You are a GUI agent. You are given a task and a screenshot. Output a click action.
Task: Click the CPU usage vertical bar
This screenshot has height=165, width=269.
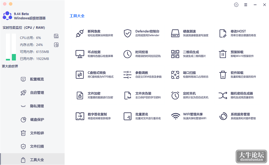point(8,47)
